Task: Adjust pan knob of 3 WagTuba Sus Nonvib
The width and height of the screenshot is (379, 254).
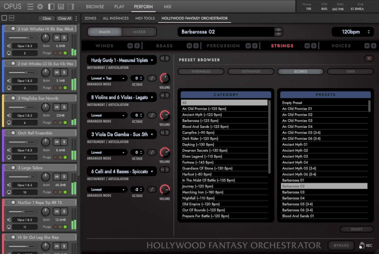Action: pyautogui.click(x=46, y=107)
